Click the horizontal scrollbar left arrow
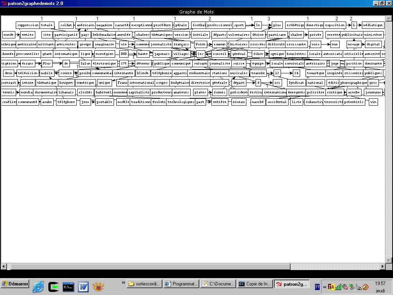 click(x=4, y=266)
